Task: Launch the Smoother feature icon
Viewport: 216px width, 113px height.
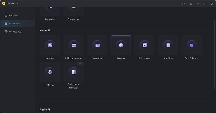Action: coord(97,45)
